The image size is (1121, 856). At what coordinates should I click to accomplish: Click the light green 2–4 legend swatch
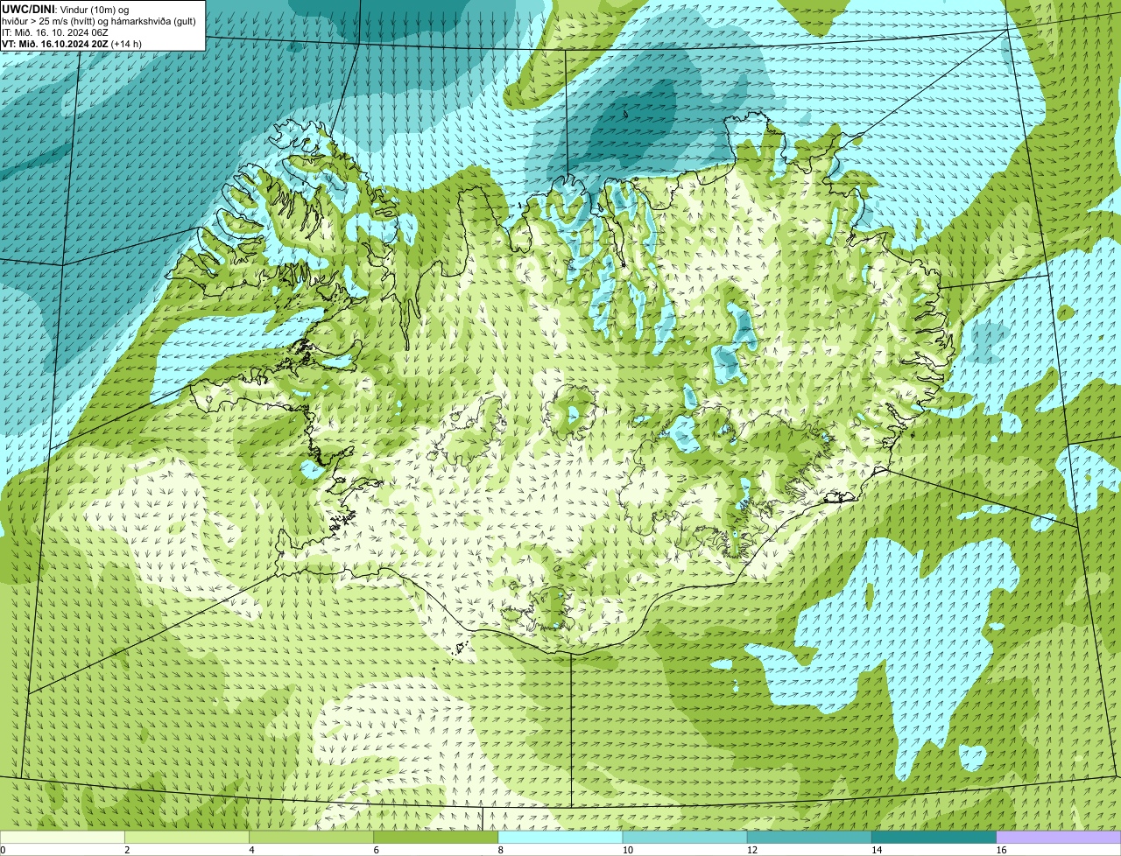pos(187,837)
